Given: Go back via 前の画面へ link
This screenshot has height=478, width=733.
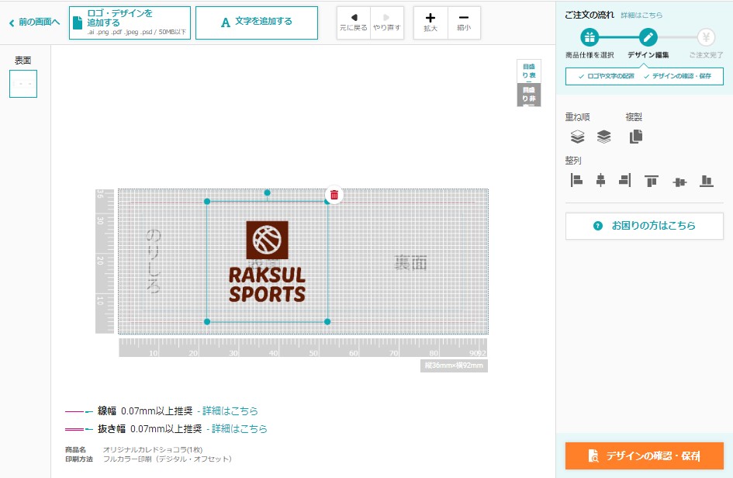Looking at the screenshot, I should [x=35, y=22].
